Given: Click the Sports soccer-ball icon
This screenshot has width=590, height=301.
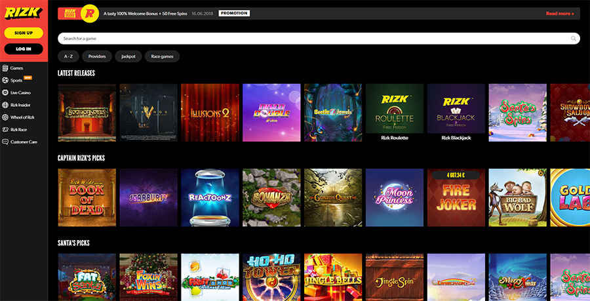Looking at the screenshot, I should (x=5, y=80).
